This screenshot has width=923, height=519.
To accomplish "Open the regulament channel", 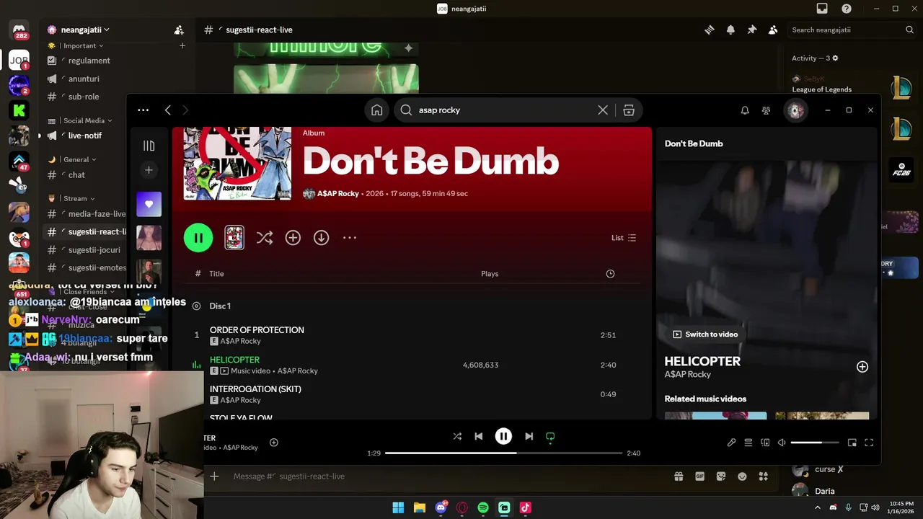I will (89, 61).
